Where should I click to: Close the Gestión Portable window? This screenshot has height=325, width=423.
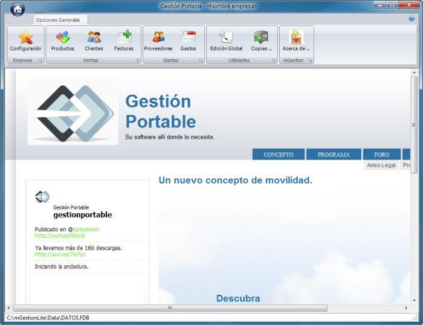(x=408, y=5)
